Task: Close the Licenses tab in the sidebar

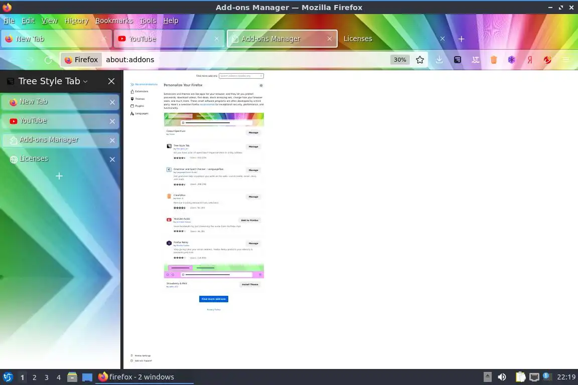Action: 112,159
